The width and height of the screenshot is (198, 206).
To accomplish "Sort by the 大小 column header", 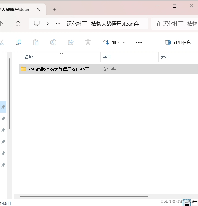I will coord(165,57).
